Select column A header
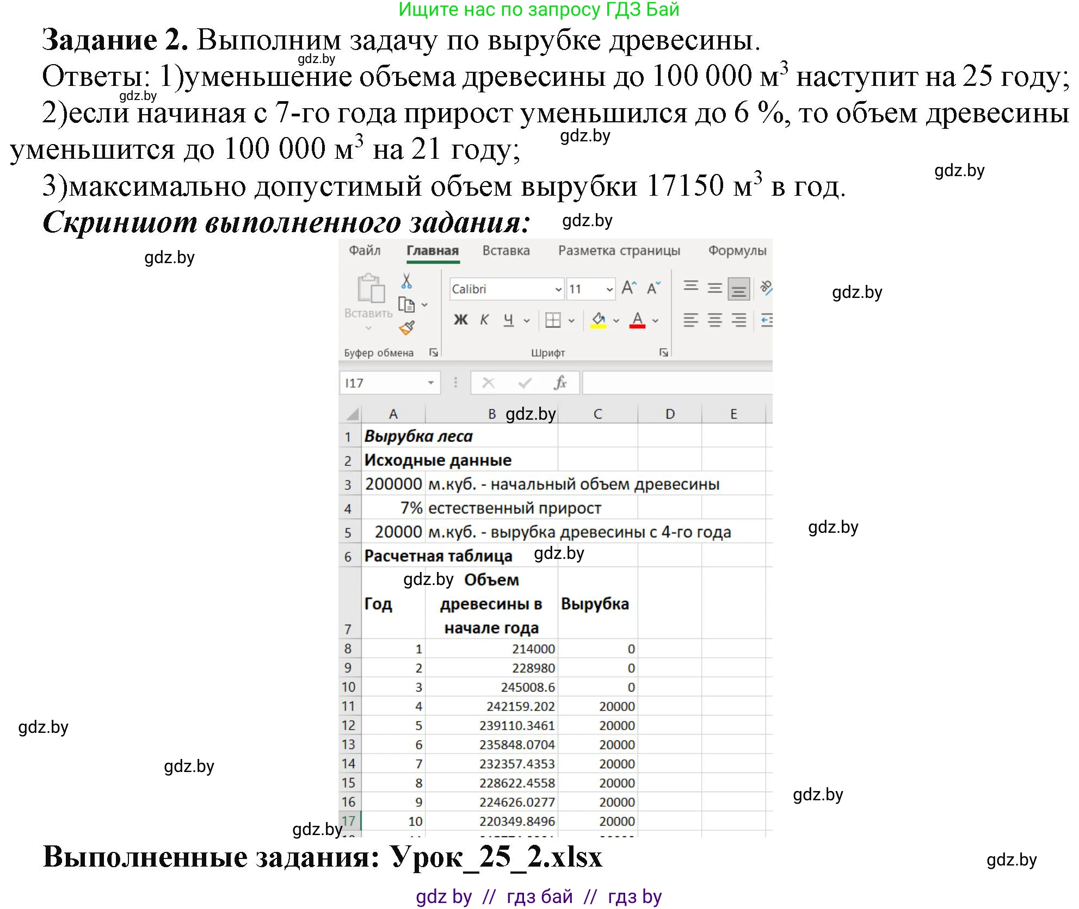The width and height of the screenshot is (1079, 909). tap(393, 414)
